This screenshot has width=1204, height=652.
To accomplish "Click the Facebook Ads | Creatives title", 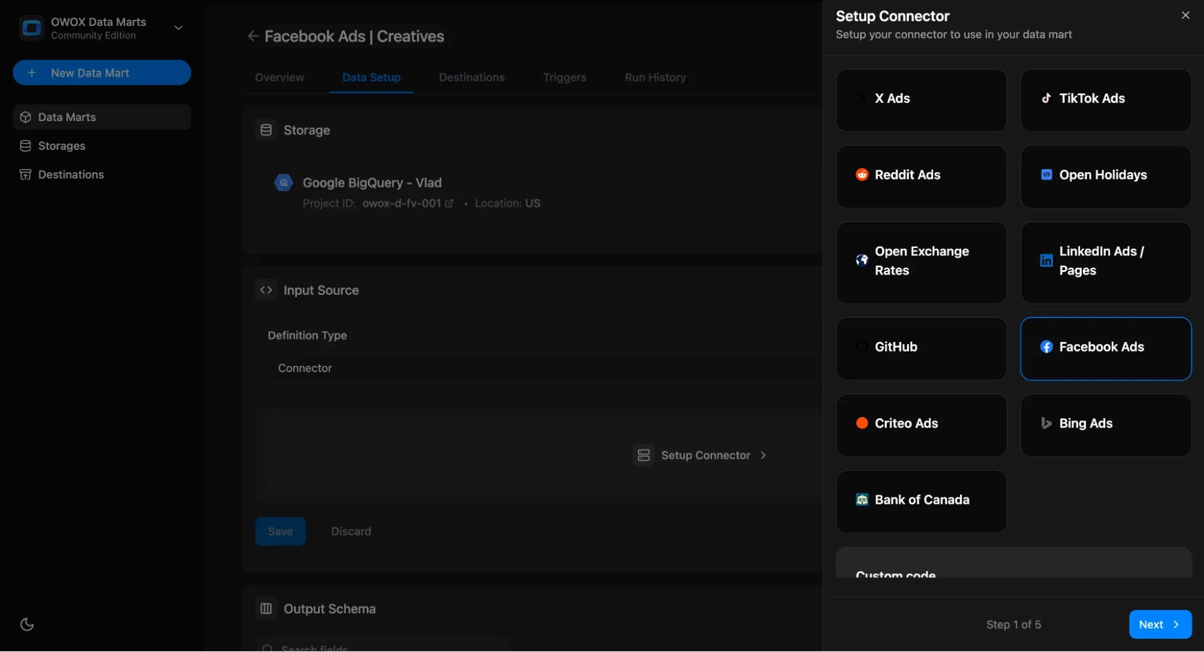I will coord(354,36).
